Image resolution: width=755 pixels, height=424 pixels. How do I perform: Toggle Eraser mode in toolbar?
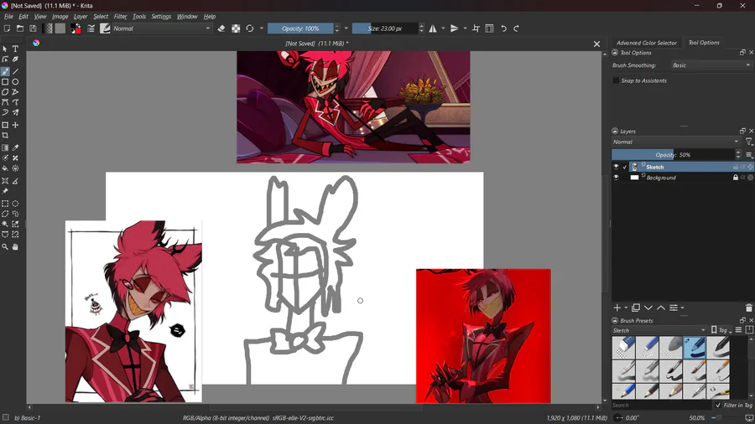221,28
